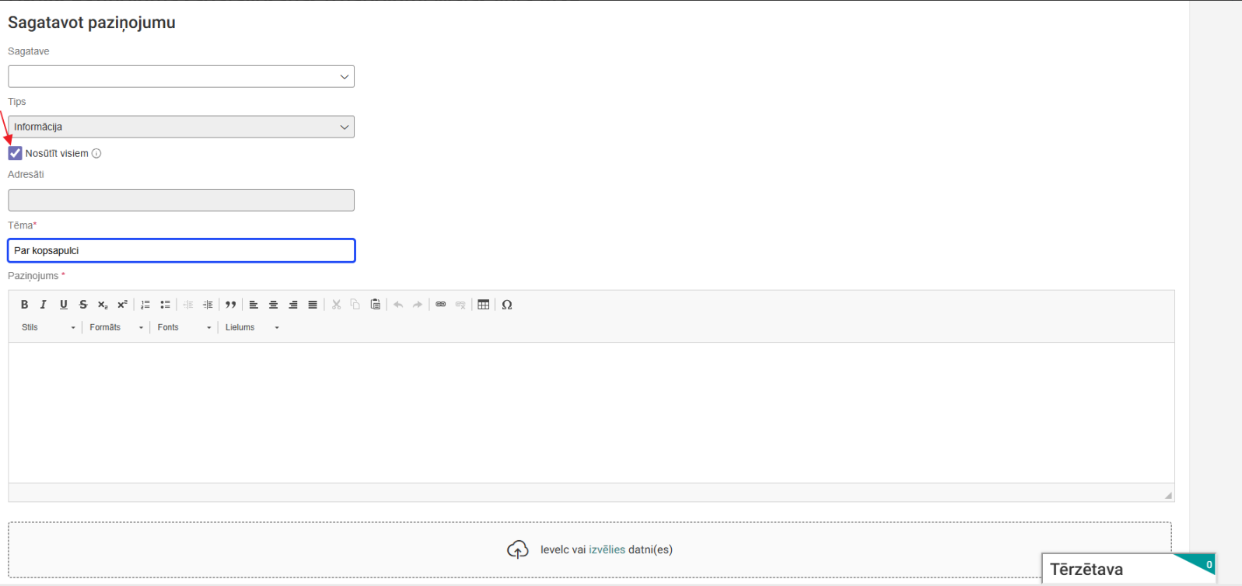This screenshot has width=1242, height=586.
Task: Expand the Tips dropdown showing Informācija
Action: point(181,127)
